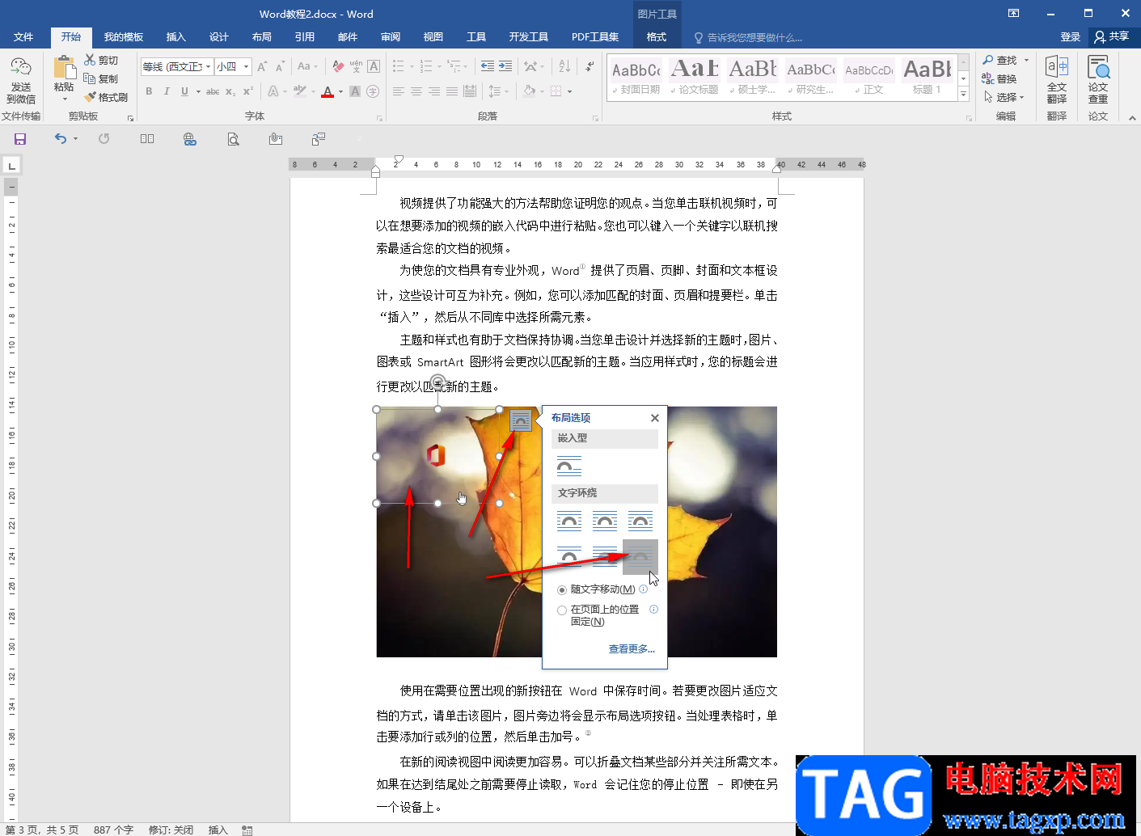Viewport: 1141px width, 836px height.
Task: Click the Undo arrow icon
Action: (61, 139)
